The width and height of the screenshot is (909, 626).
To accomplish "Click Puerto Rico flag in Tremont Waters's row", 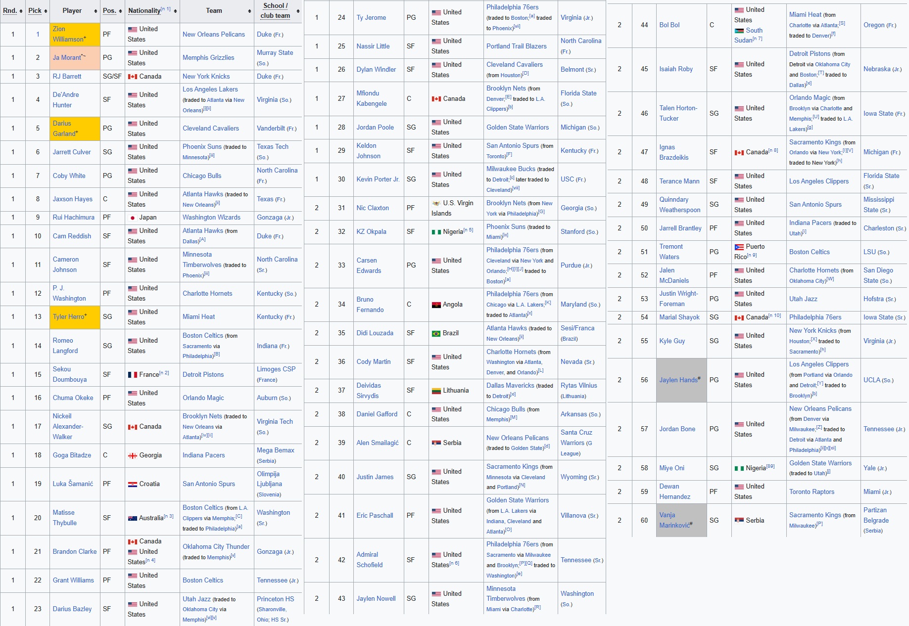I will click(739, 247).
